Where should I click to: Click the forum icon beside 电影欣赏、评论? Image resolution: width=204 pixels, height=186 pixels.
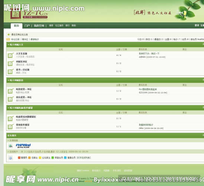[x=10, y=91]
